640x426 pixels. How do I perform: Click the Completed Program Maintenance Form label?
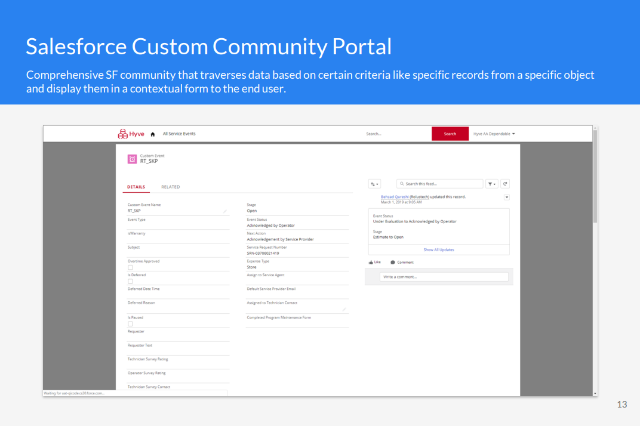[x=279, y=317]
